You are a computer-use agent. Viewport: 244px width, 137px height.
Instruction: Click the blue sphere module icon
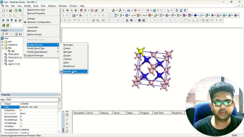tap(195, 15)
